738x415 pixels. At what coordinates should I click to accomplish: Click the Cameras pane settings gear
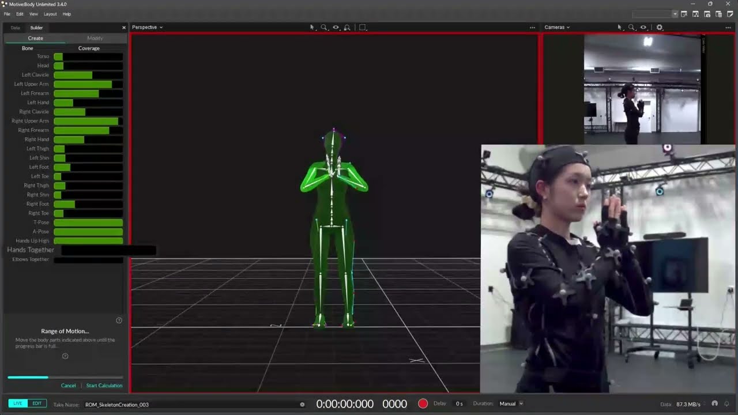(x=660, y=27)
